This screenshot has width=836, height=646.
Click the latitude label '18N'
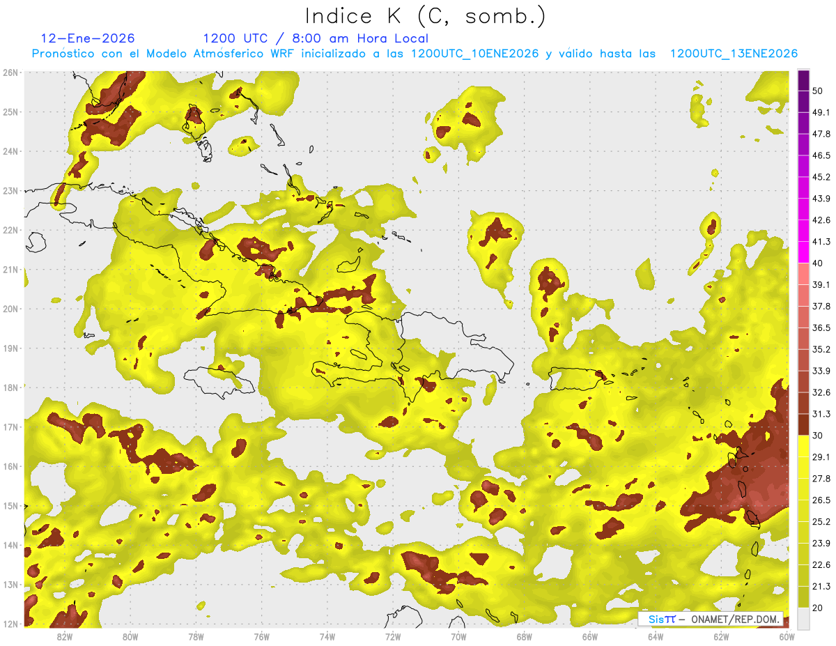10,387
